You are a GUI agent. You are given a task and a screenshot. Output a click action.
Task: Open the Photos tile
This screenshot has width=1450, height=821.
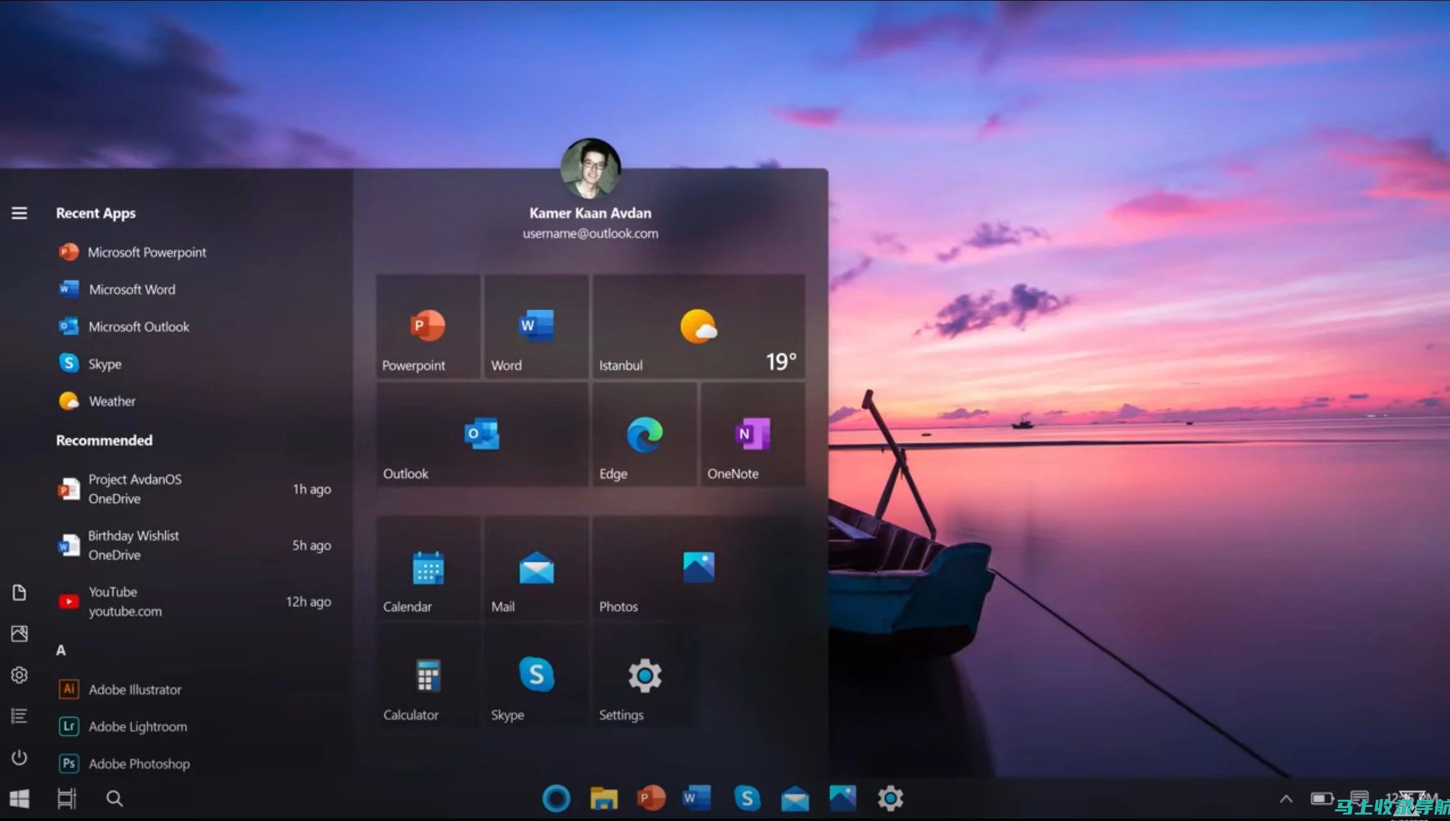click(x=699, y=568)
